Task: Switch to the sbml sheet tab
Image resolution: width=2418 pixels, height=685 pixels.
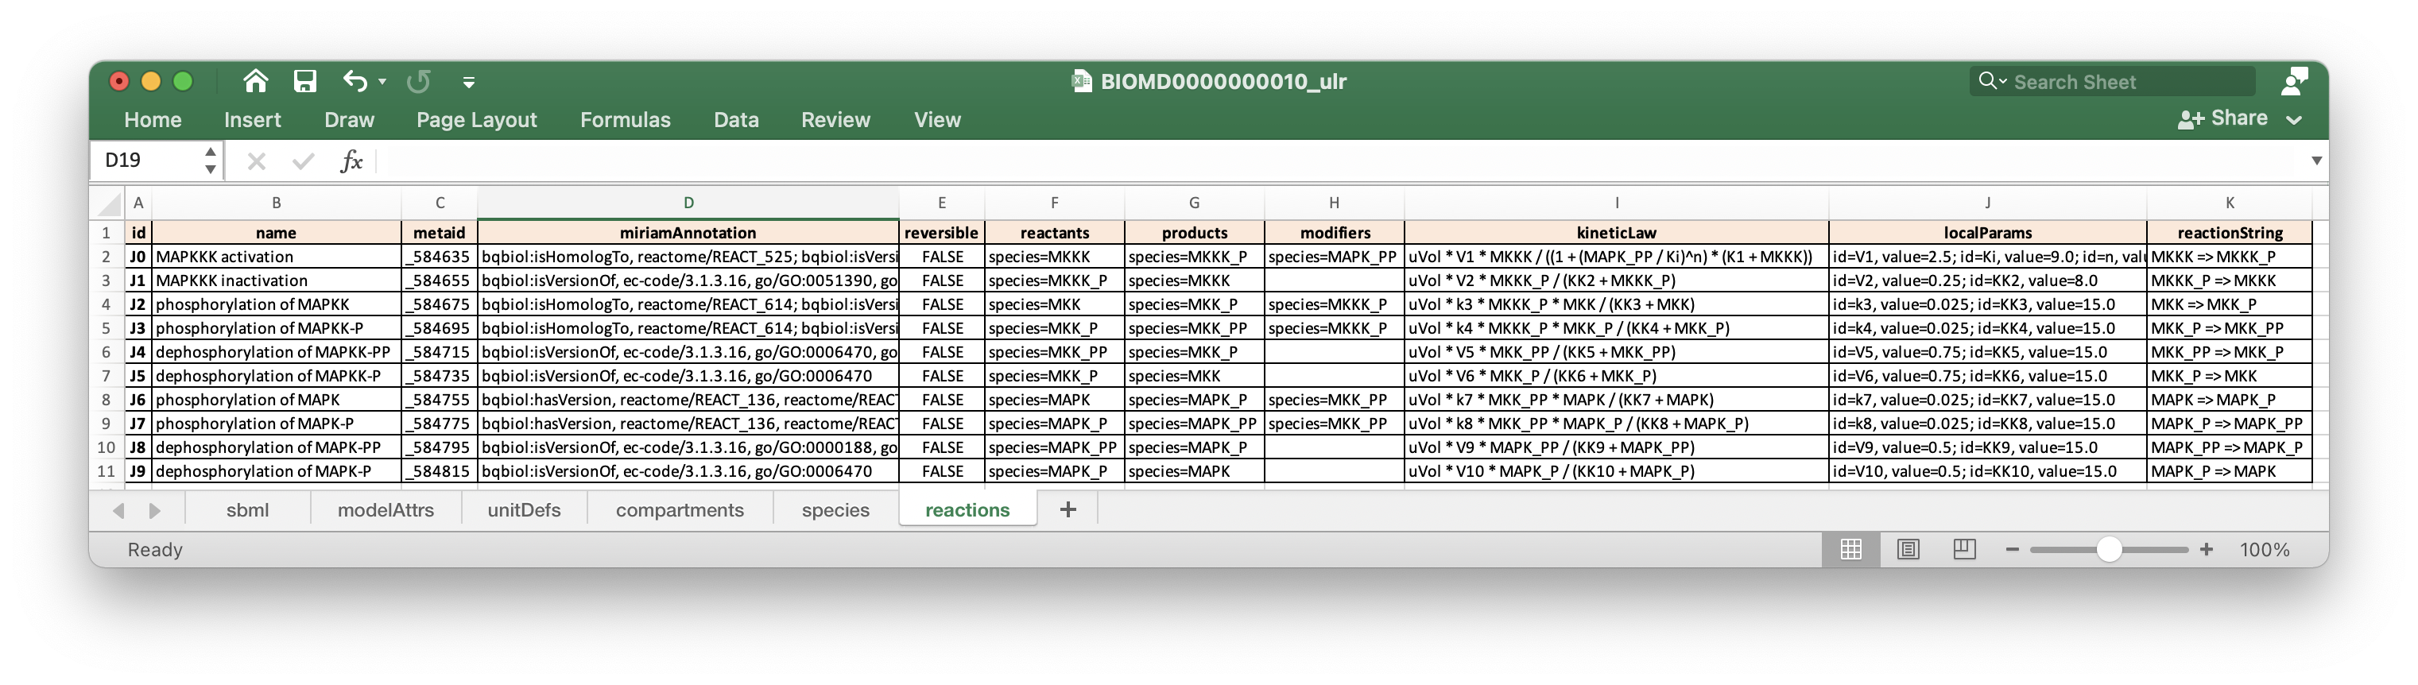Action: 248,510
